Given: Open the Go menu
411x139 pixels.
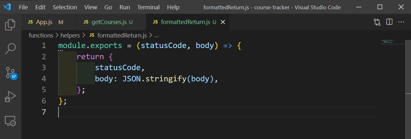Looking at the screenshot, I should click(x=108, y=7).
